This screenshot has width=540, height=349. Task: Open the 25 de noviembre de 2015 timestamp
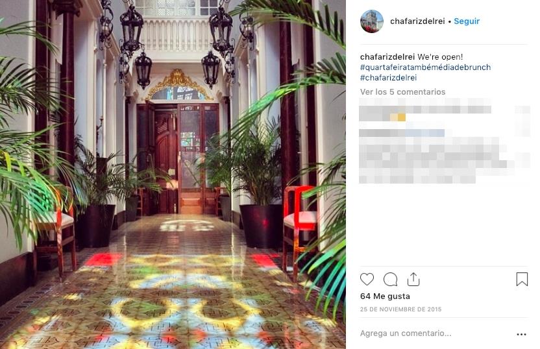tap(400, 309)
